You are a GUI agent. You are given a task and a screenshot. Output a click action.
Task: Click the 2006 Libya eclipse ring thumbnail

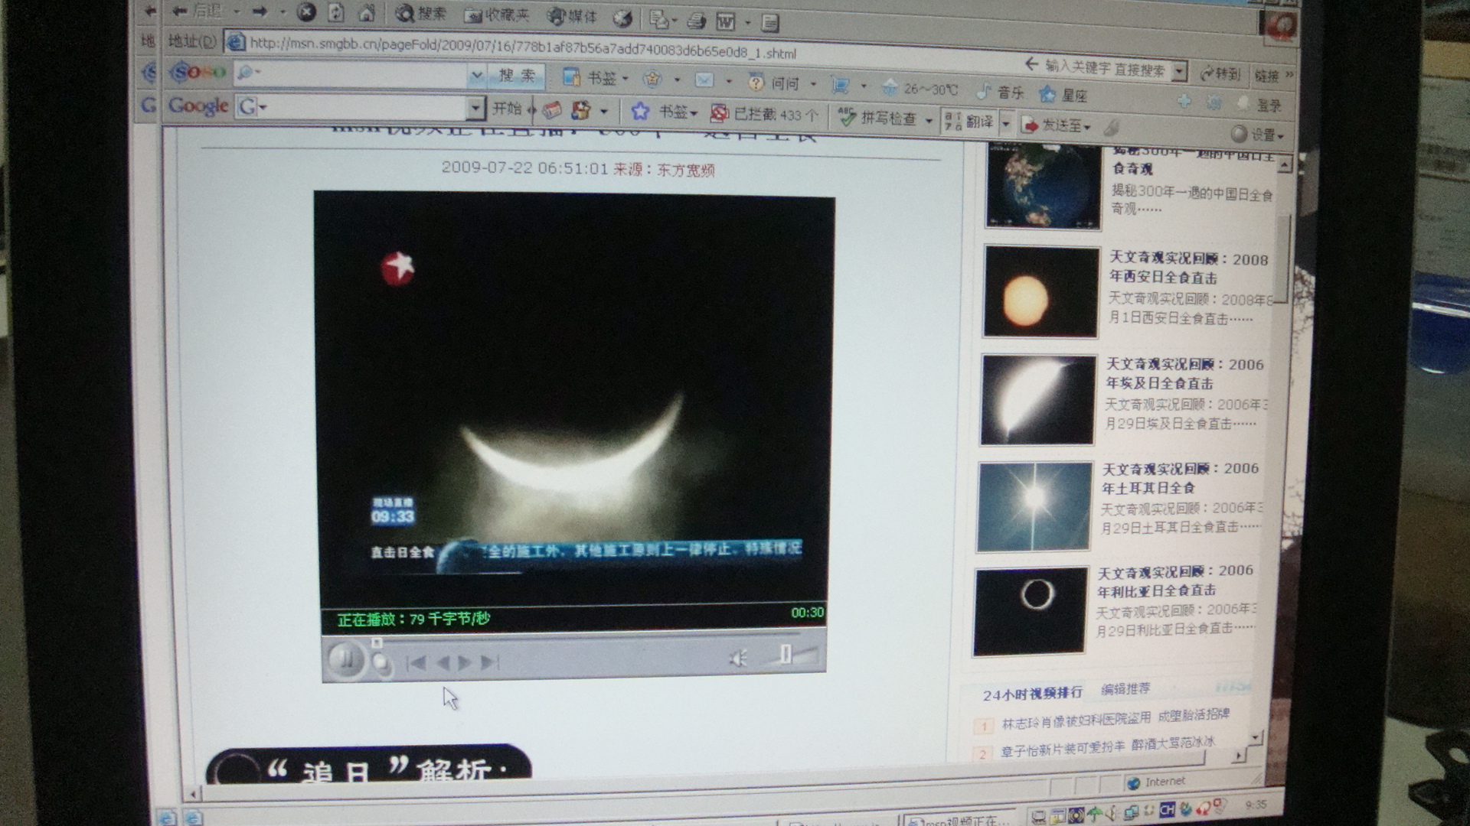[1031, 611]
